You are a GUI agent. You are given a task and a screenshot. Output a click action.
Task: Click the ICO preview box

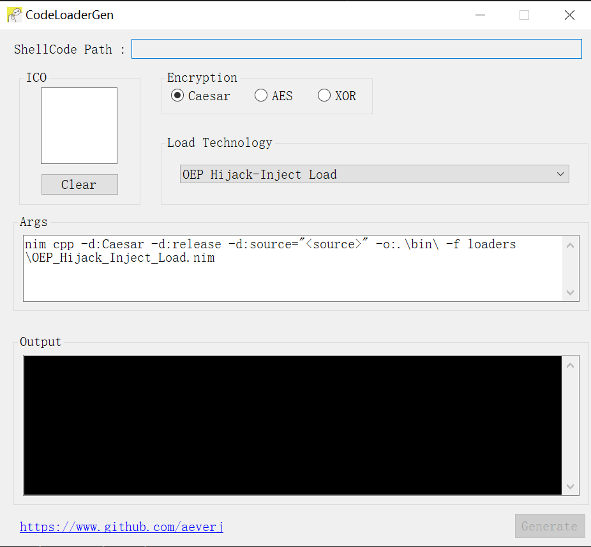pyautogui.click(x=79, y=126)
